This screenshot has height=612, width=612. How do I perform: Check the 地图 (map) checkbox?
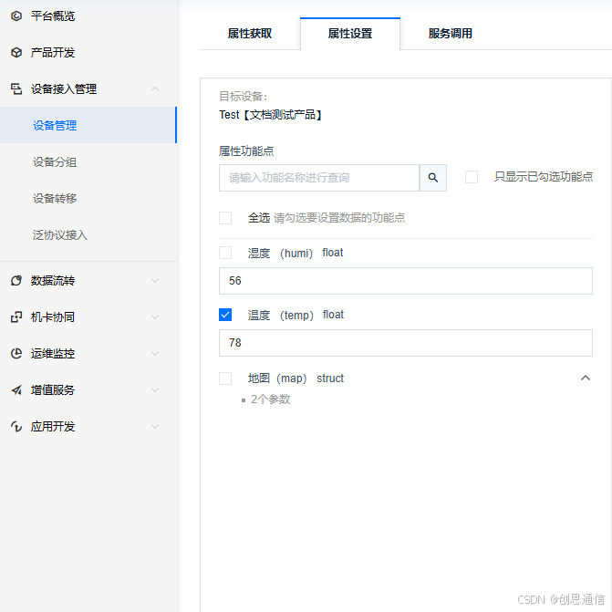225,379
